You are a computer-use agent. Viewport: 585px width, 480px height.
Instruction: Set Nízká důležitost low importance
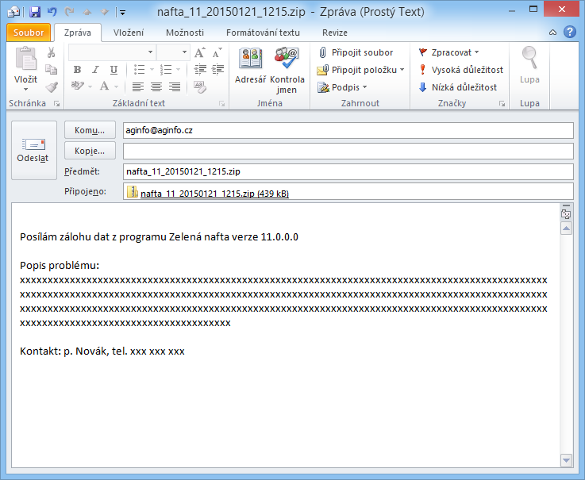point(458,87)
